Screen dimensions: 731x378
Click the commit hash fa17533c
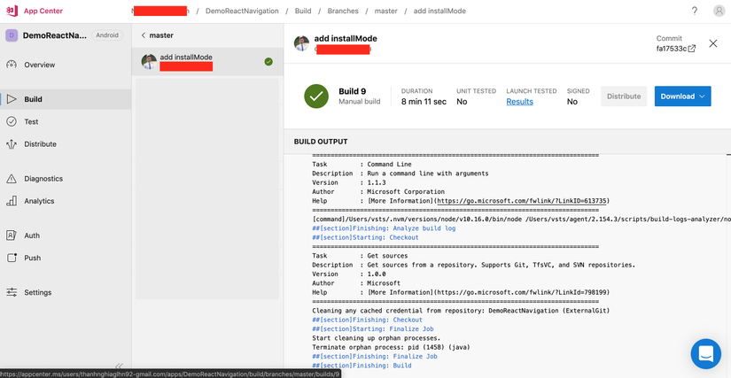pyautogui.click(x=672, y=49)
